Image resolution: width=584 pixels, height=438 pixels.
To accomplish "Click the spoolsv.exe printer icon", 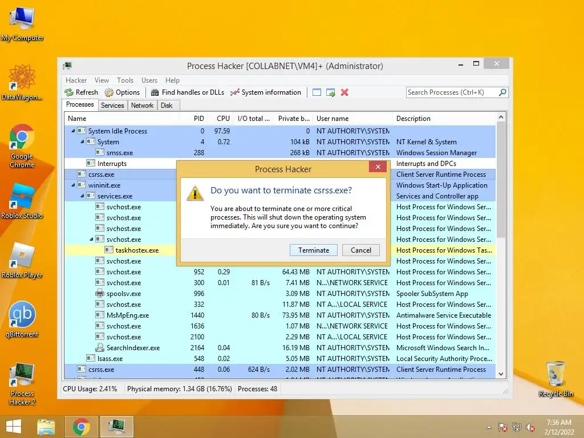I will [99, 294].
